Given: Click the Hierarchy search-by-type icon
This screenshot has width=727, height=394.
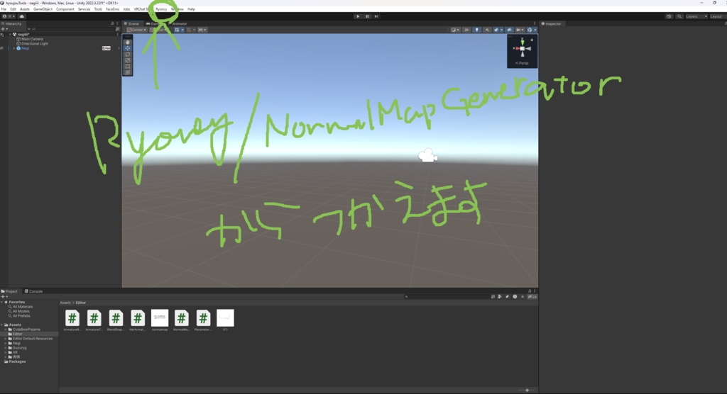Looking at the screenshot, I should (x=117, y=29).
